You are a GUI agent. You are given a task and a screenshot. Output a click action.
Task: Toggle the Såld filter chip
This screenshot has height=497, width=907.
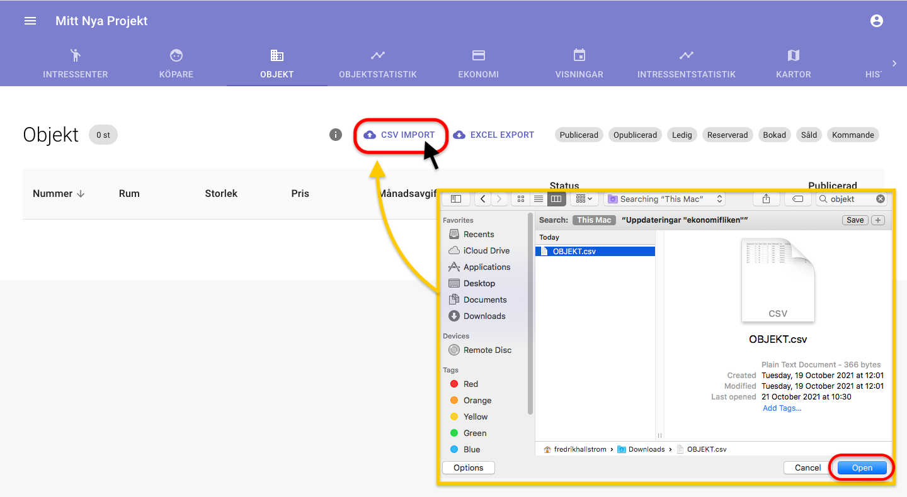809,135
